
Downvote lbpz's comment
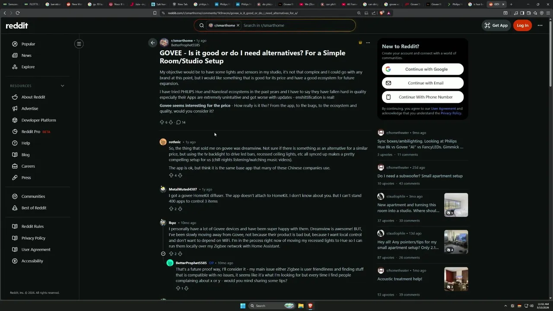tap(180, 254)
